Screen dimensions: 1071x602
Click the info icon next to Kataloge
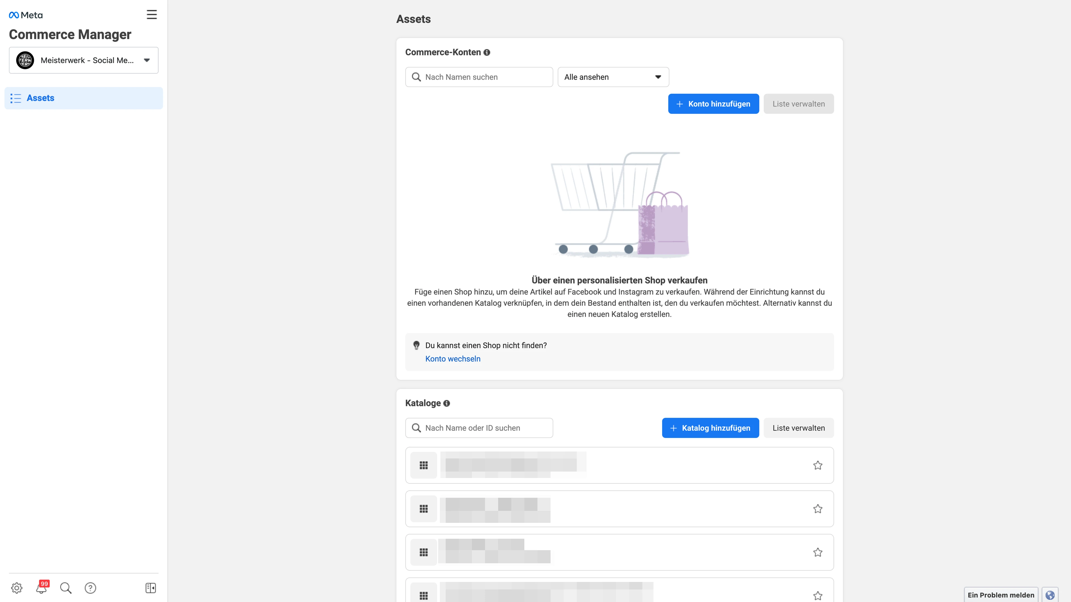pos(447,403)
